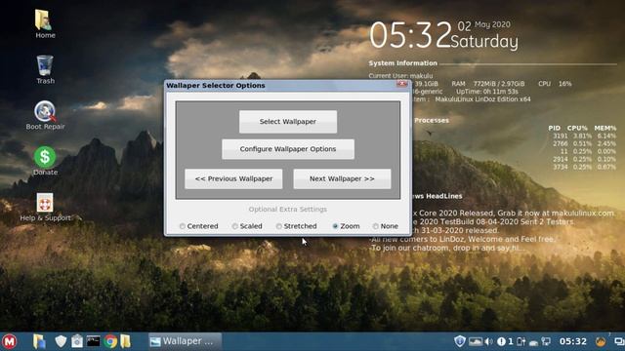Go to the Previous Wallpaper
The image size is (625, 351).
233,178
